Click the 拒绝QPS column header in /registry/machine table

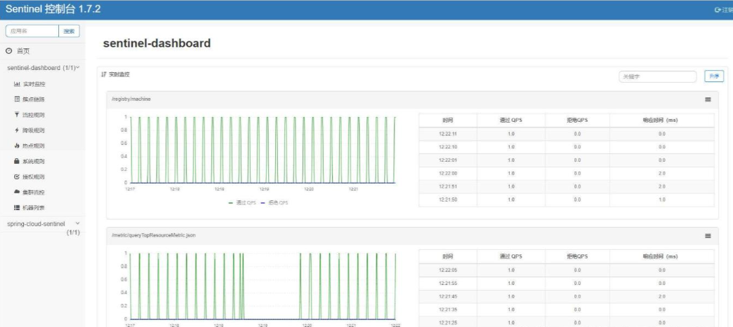click(577, 120)
